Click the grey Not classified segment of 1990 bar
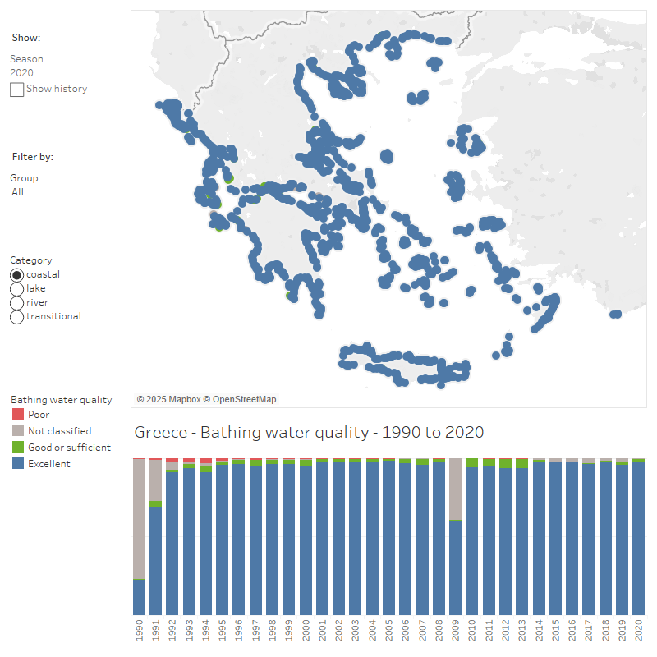This screenshot has height=657, width=657. [139, 519]
